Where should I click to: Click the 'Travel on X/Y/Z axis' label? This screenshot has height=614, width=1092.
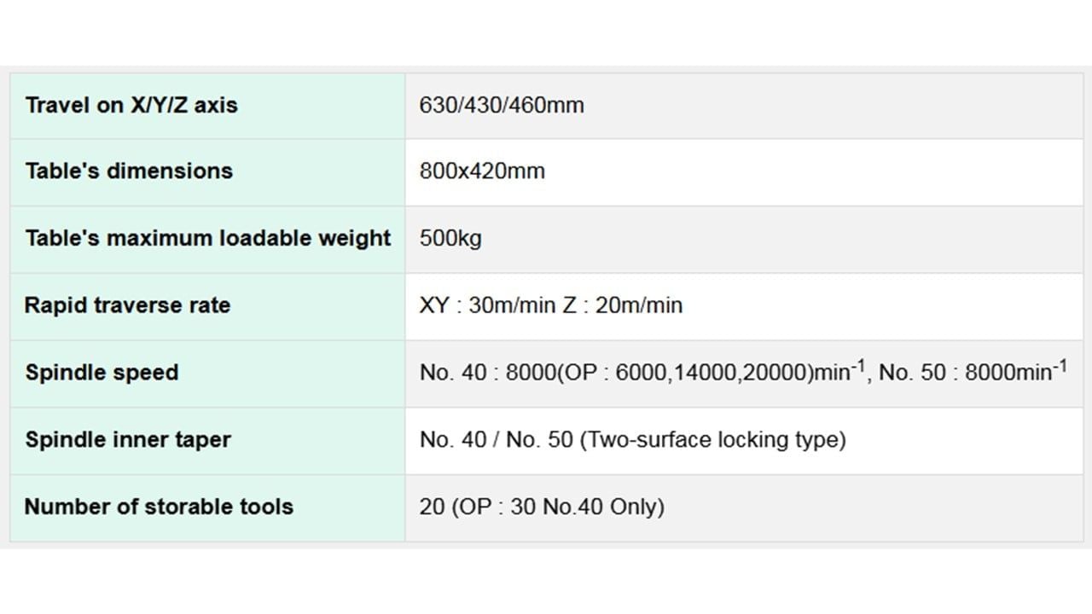[131, 106]
